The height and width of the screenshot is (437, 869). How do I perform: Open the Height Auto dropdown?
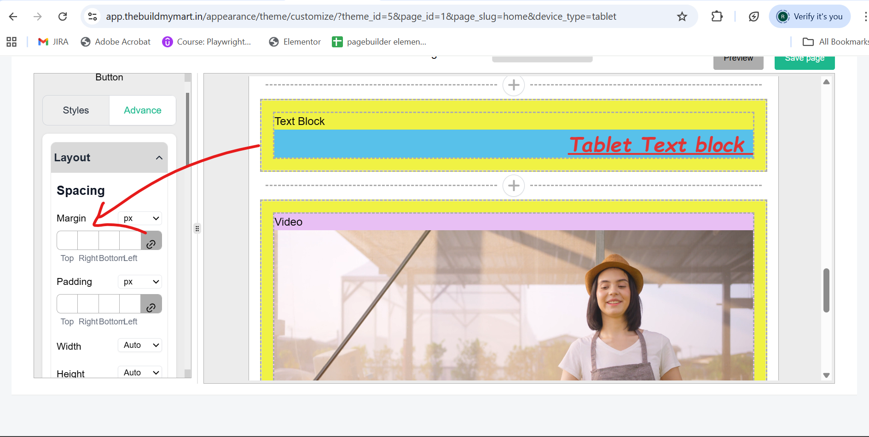[x=140, y=372]
